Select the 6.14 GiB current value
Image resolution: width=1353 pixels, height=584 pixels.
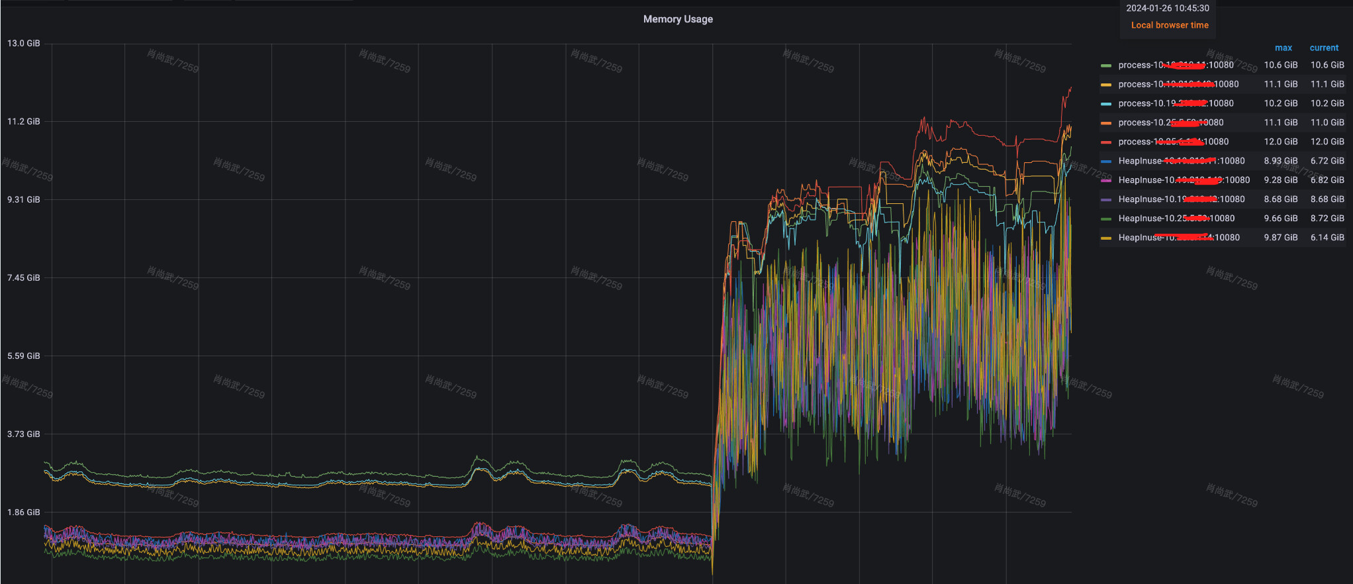pyautogui.click(x=1327, y=238)
